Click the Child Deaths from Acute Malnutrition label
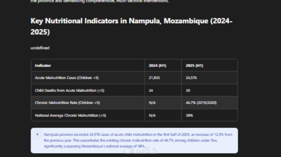Screen dimensions: 281x157 coord(69,90)
